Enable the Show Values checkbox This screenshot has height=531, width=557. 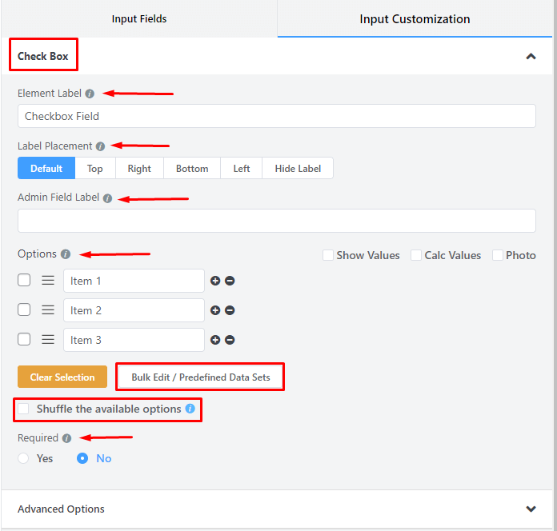click(x=328, y=255)
